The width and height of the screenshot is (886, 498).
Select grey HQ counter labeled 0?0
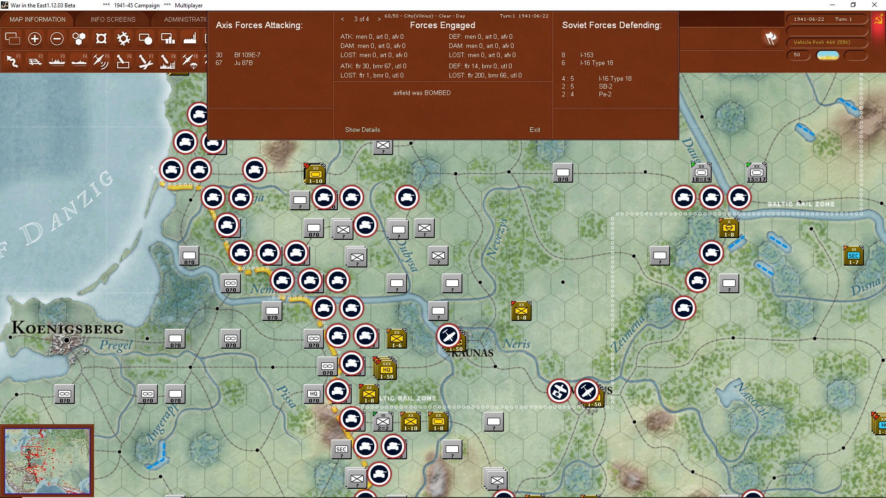314,394
